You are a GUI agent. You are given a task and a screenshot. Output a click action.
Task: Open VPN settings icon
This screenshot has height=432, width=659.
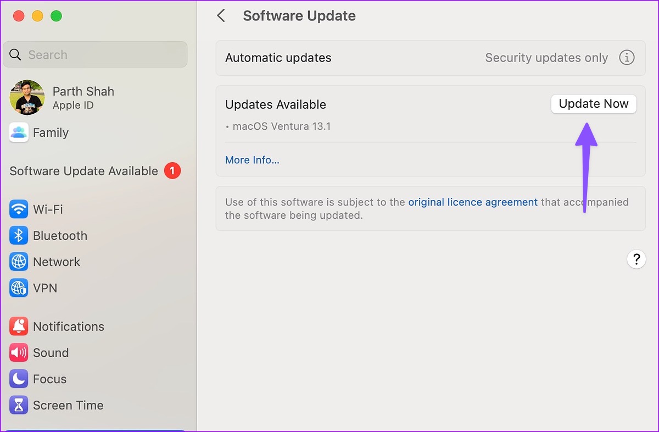coord(19,288)
